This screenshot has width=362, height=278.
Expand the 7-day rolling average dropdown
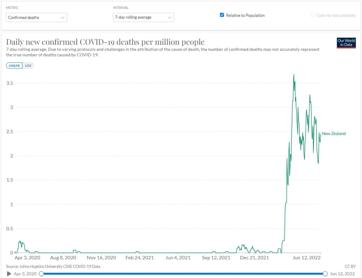(x=144, y=18)
